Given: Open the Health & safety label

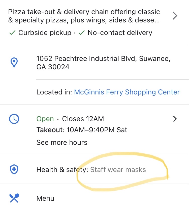Looking at the screenshot, I should [x=62, y=169].
